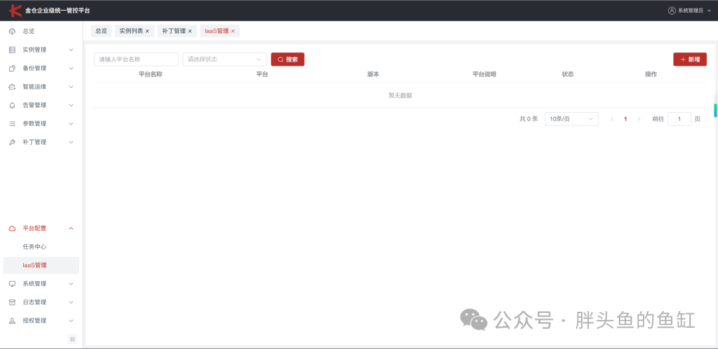The width and height of the screenshot is (718, 349).
Task: Close the 补丁管理 tab
Action: click(189, 31)
